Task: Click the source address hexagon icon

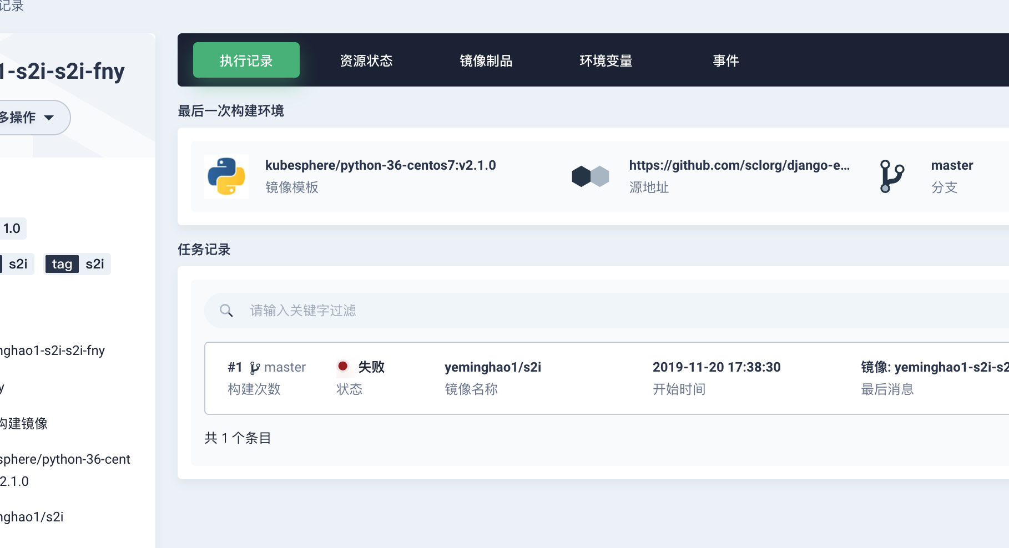Action: coord(590,176)
